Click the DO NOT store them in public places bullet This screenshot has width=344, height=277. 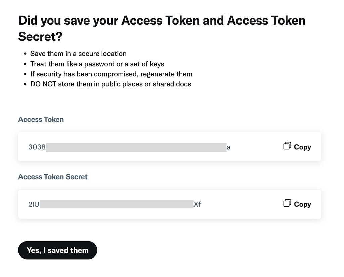(111, 84)
